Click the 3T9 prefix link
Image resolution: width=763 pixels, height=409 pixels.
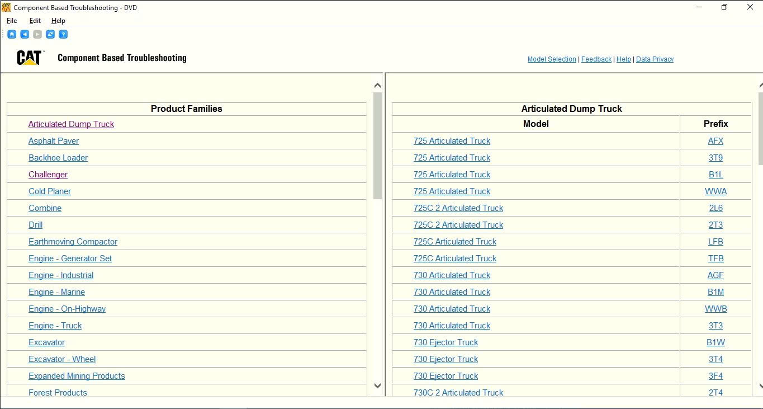pyautogui.click(x=715, y=158)
